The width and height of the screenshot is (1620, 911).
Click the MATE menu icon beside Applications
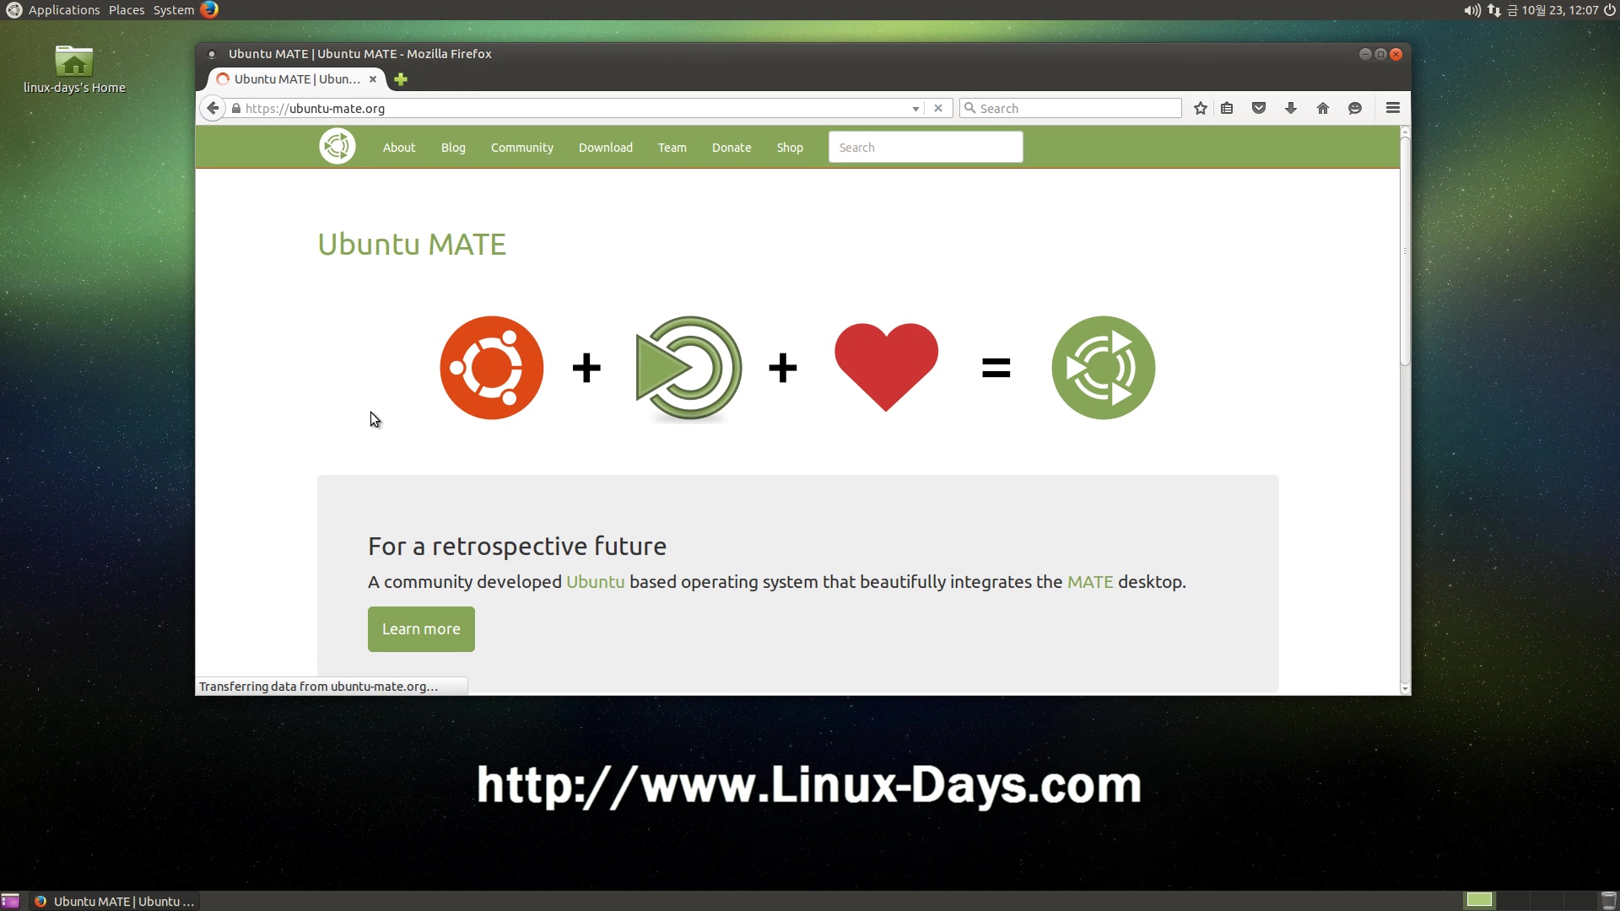click(x=13, y=10)
